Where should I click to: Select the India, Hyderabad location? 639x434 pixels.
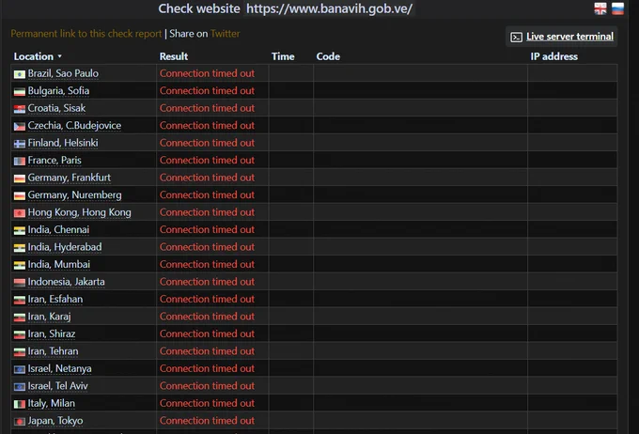click(65, 247)
